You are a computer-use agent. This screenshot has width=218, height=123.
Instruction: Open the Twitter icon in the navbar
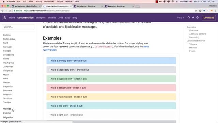[x=193, y=17]
